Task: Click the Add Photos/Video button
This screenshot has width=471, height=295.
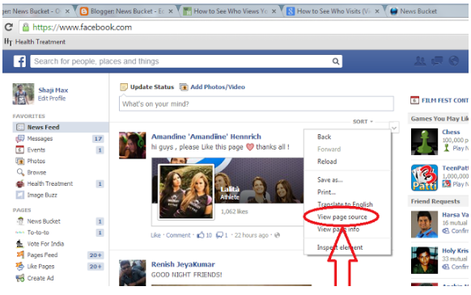Action: point(212,87)
